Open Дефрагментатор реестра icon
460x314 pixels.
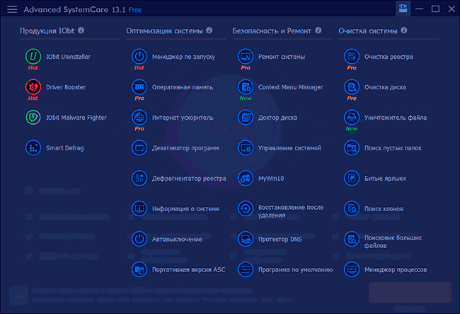[139, 179]
